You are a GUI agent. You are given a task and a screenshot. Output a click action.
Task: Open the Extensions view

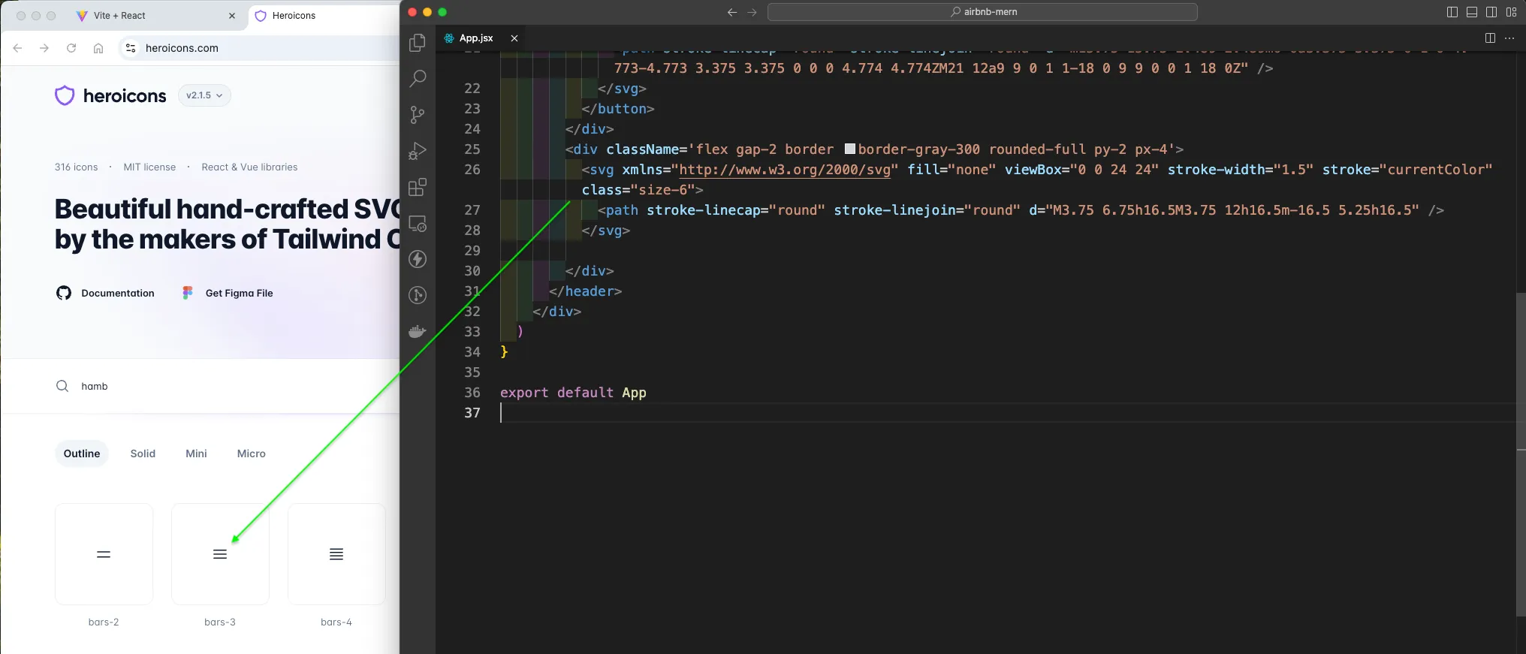tap(418, 187)
